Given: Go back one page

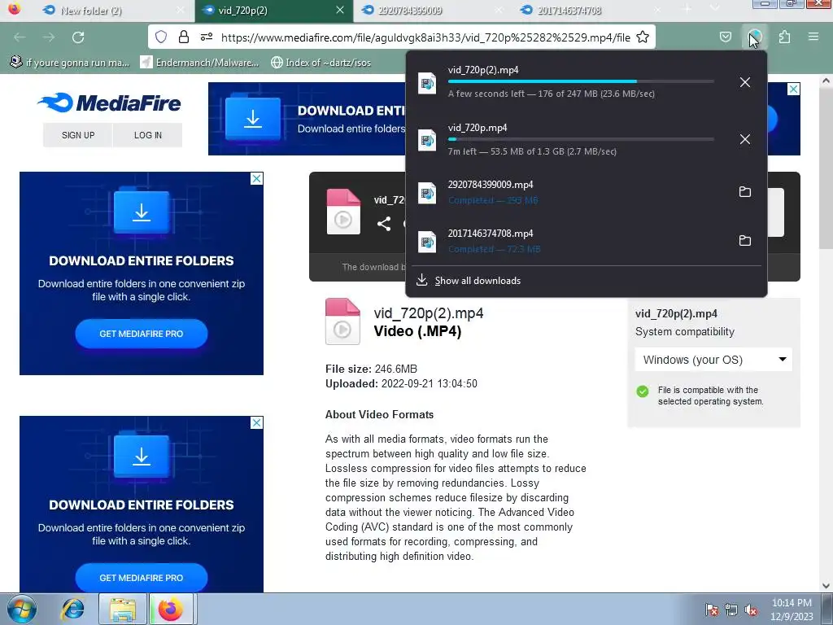Looking at the screenshot, I should [x=20, y=37].
